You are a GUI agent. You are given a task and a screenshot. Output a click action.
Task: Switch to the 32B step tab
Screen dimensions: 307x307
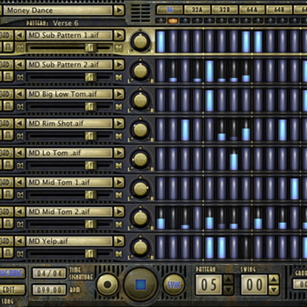(225, 10)
